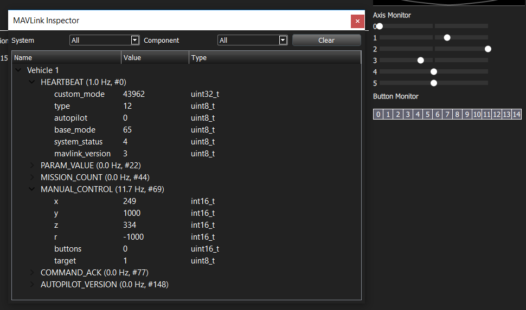Viewport: 526px width, 310px height.
Task: Expand the PARAM_VALUE message node
Action: click(x=32, y=166)
